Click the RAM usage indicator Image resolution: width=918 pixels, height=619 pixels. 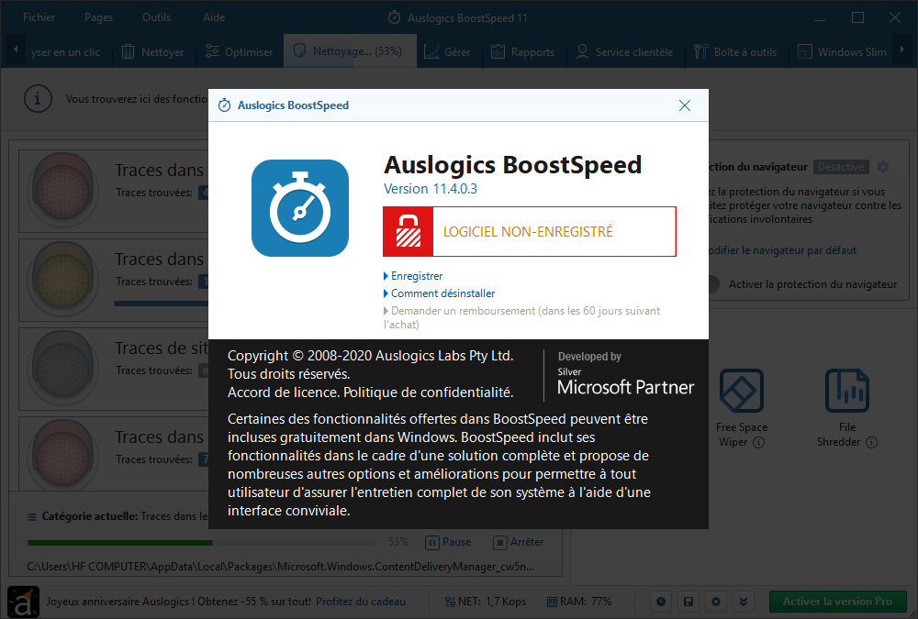coord(579,602)
